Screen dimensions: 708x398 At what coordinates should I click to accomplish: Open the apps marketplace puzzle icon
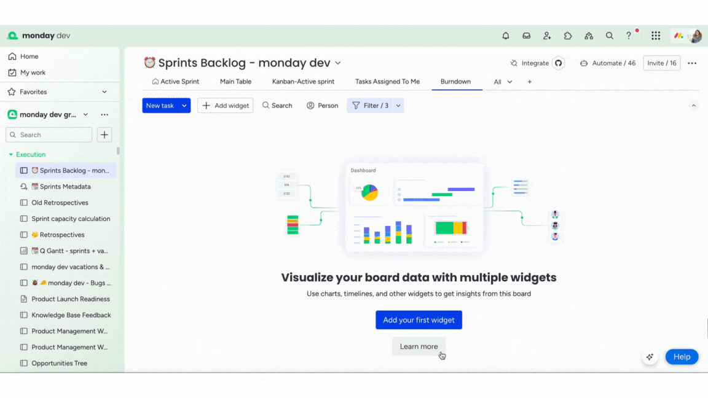tap(568, 36)
